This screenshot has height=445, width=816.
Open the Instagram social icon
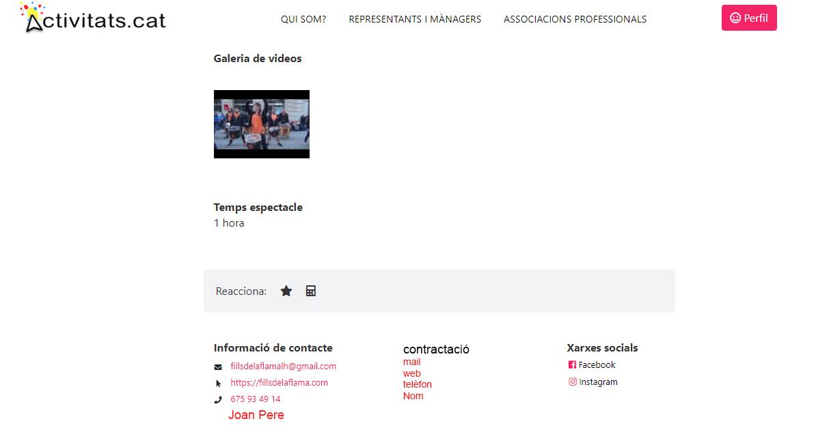point(573,382)
